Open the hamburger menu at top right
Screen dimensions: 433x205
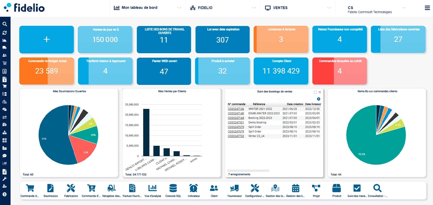tap(427, 8)
